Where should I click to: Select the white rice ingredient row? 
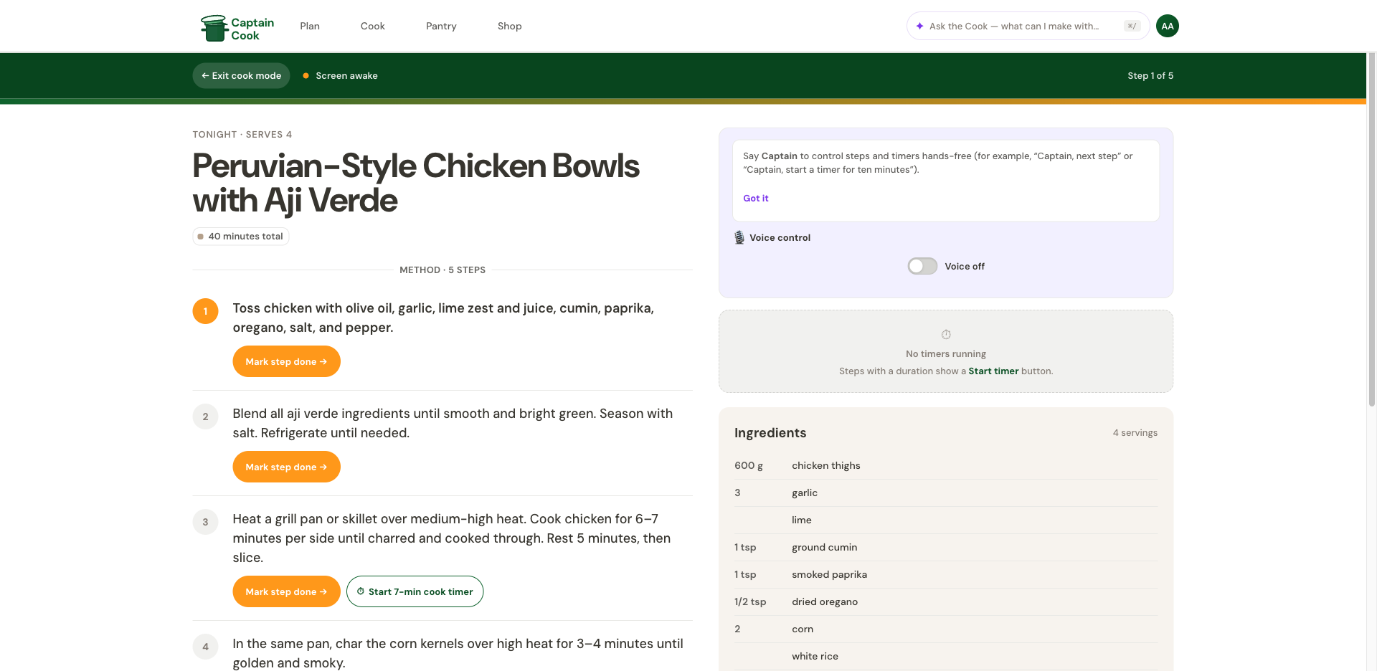[946, 657]
